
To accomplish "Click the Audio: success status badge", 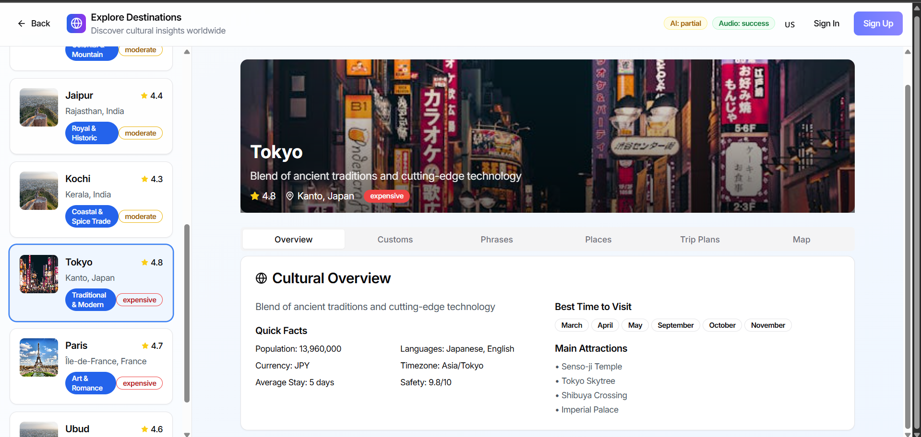I will click(743, 23).
